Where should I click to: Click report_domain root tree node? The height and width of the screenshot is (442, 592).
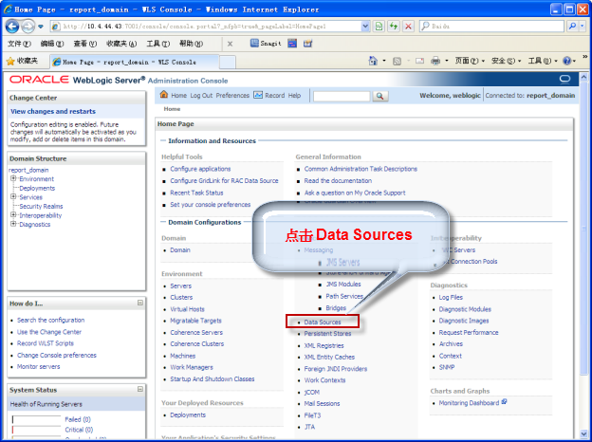[28, 170]
